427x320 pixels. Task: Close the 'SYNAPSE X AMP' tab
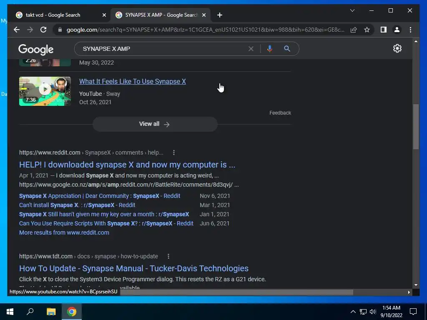(203, 15)
